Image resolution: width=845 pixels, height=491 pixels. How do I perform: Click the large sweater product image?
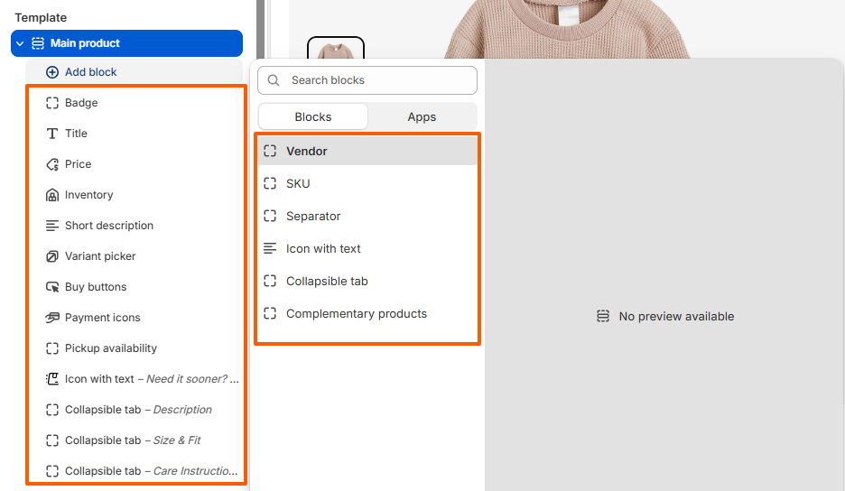click(x=568, y=29)
